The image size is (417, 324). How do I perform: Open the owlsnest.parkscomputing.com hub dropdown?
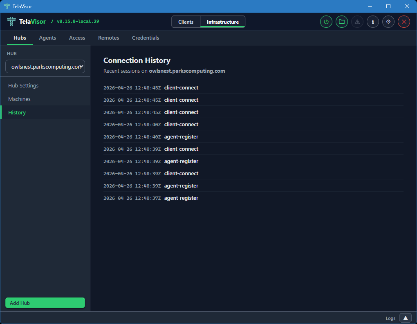[45, 67]
